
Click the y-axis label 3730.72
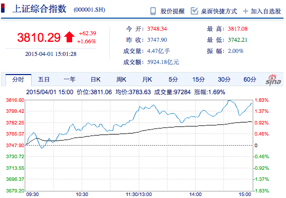pos(15,157)
